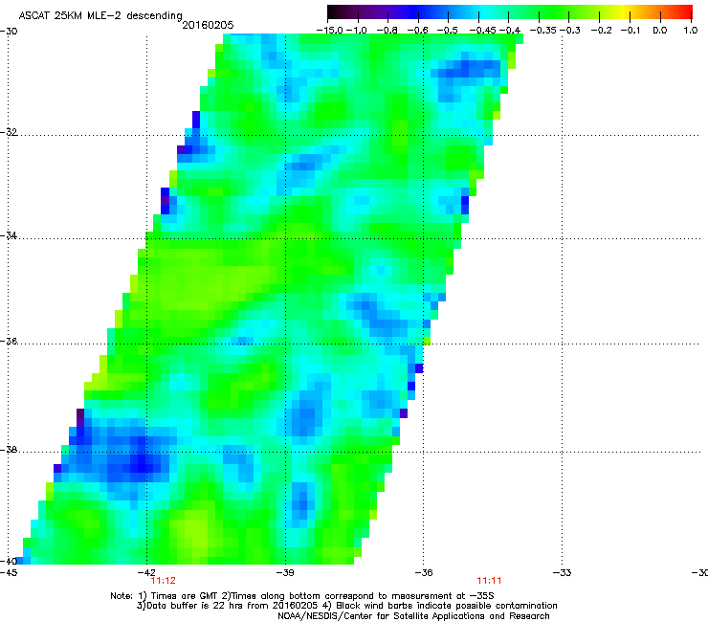The image size is (708, 622).
Task: Click the '-36' latitude axis label
Action: [9, 341]
